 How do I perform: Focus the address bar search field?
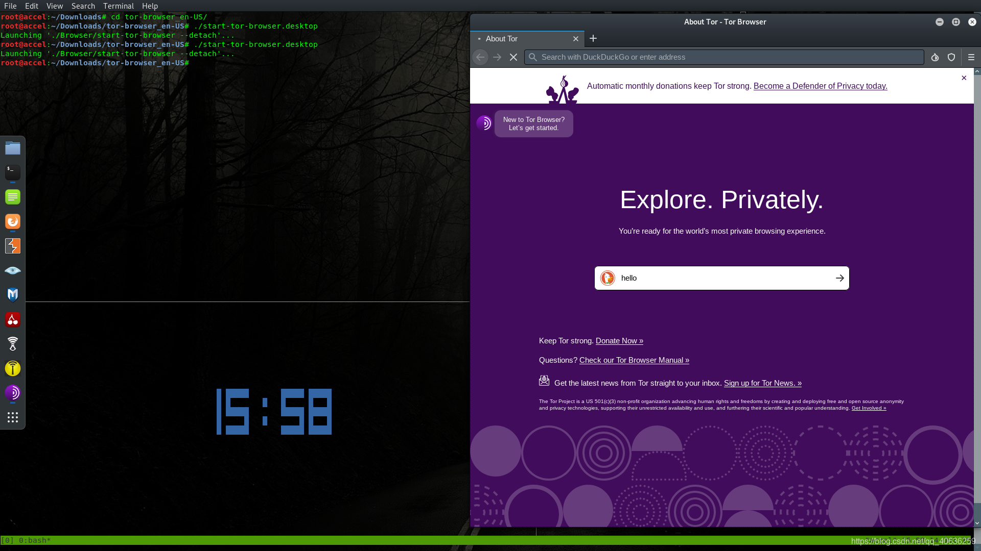(x=724, y=57)
